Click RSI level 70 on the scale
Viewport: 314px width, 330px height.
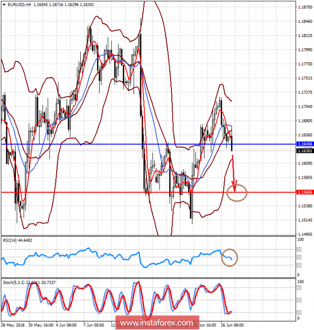299,249
